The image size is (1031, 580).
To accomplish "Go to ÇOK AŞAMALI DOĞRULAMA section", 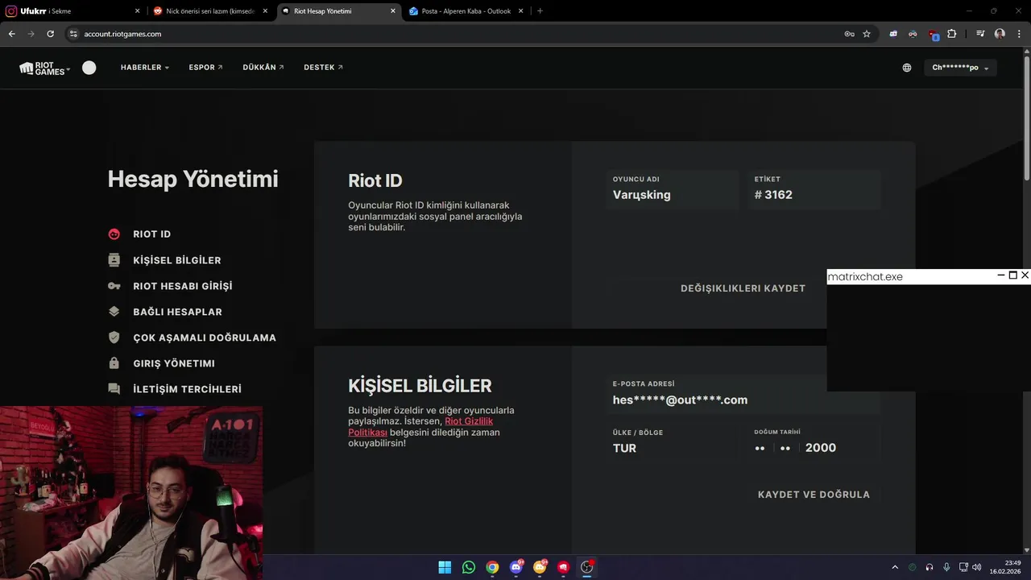I will tap(205, 338).
